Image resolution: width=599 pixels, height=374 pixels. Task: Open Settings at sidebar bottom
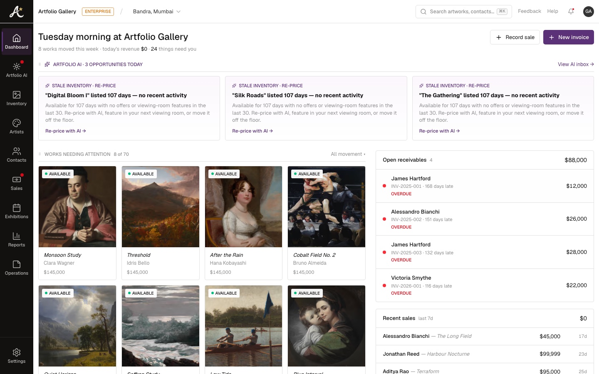coord(17,356)
